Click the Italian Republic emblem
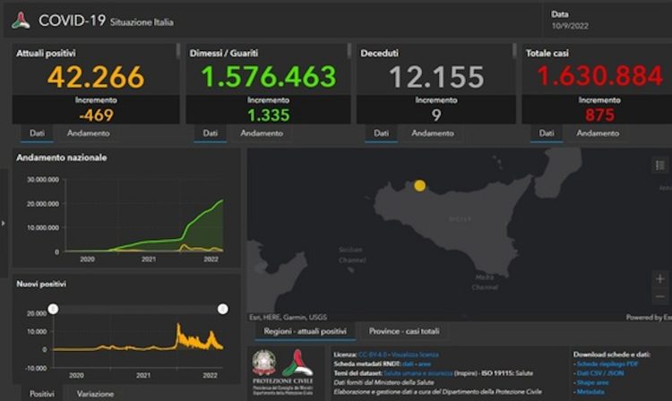 pyautogui.click(x=264, y=363)
